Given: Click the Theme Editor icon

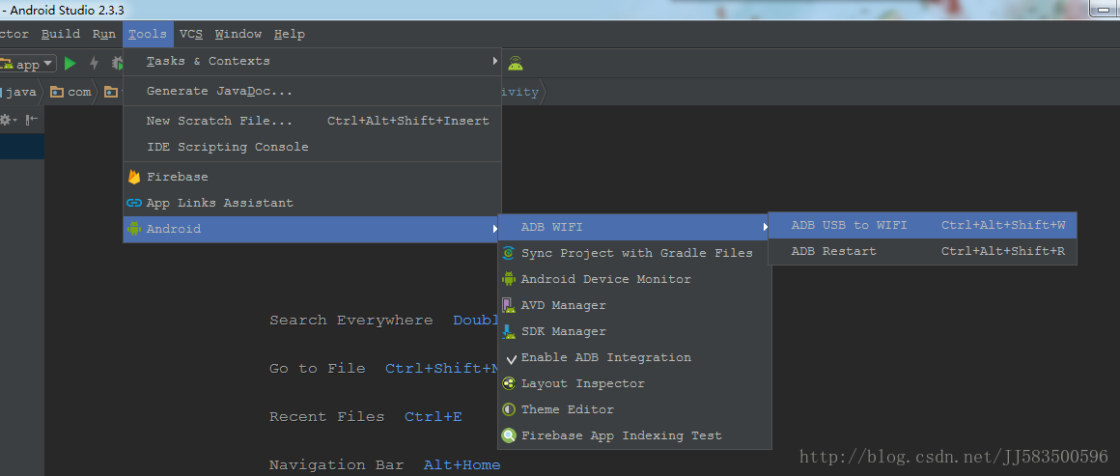Looking at the screenshot, I should [509, 409].
